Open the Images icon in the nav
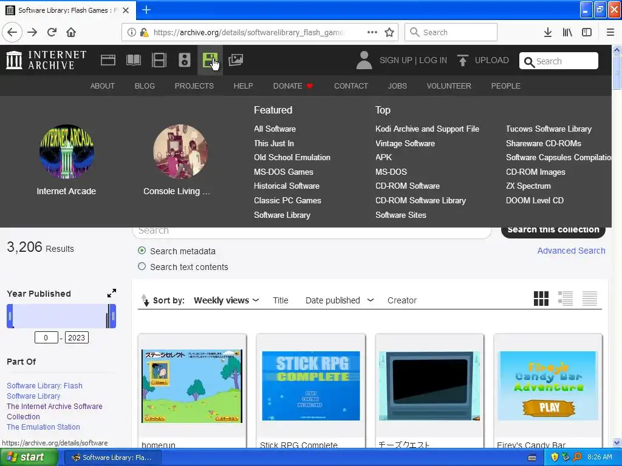622x466 pixels. point(236,60)
